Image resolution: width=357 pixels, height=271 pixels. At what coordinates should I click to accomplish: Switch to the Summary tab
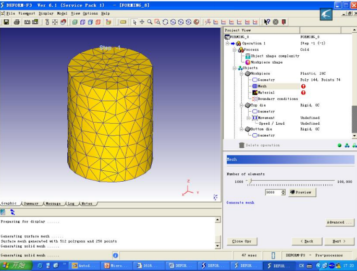tap(31, 204)
